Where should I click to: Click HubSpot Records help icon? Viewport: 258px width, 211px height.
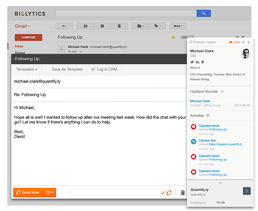[222, 91]
